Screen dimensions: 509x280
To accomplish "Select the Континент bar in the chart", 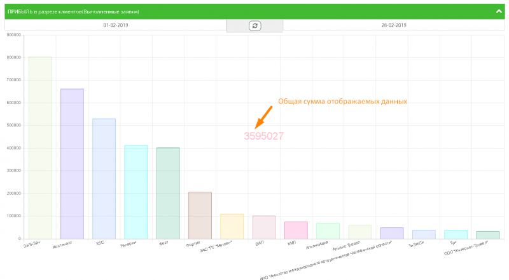I will [72, 164].
